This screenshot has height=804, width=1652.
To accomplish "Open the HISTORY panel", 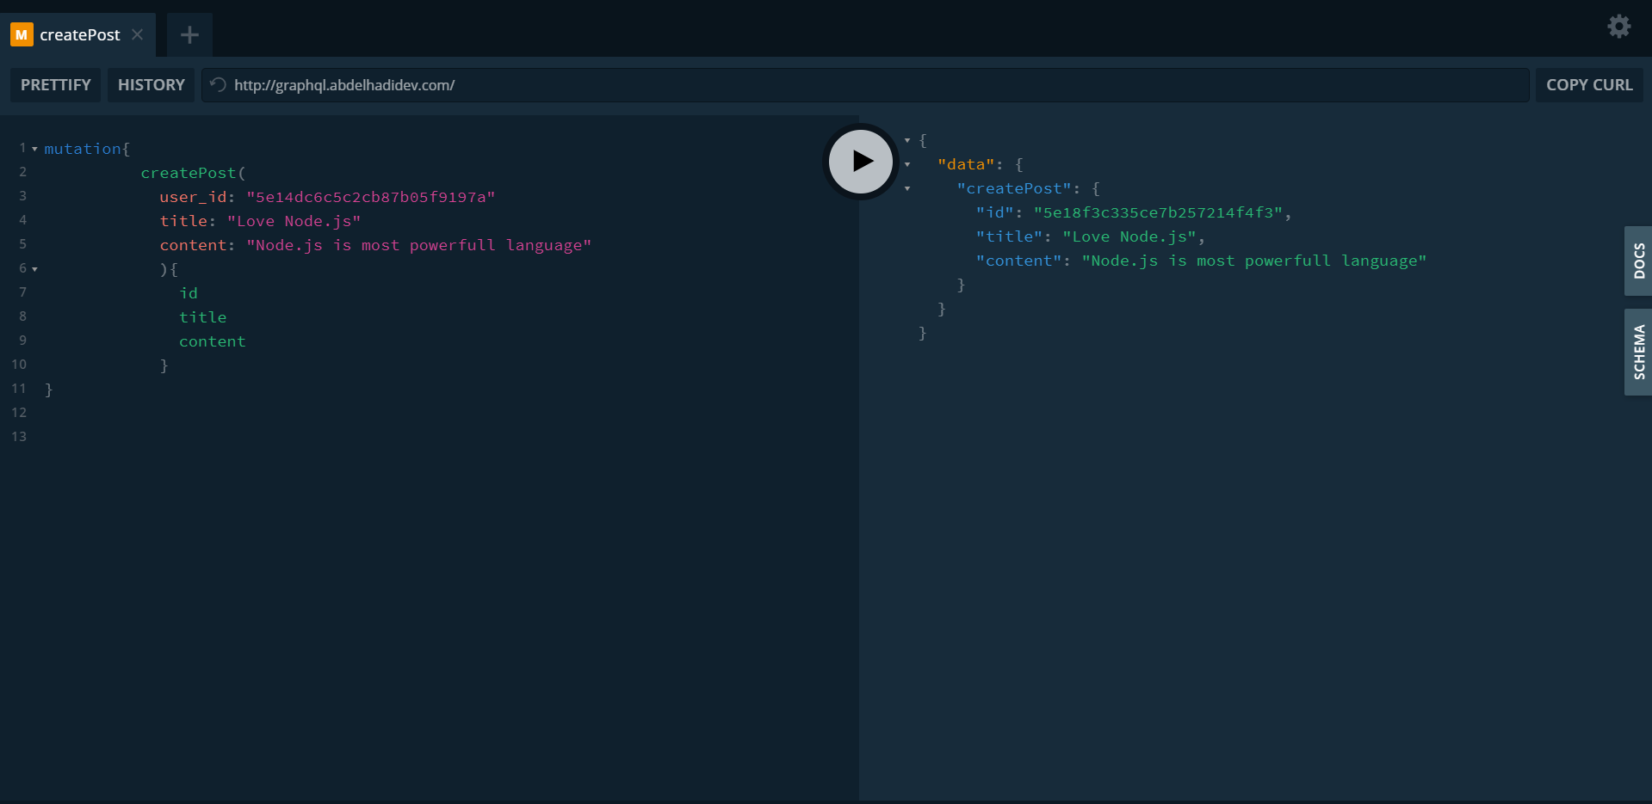I will [151, 85].
